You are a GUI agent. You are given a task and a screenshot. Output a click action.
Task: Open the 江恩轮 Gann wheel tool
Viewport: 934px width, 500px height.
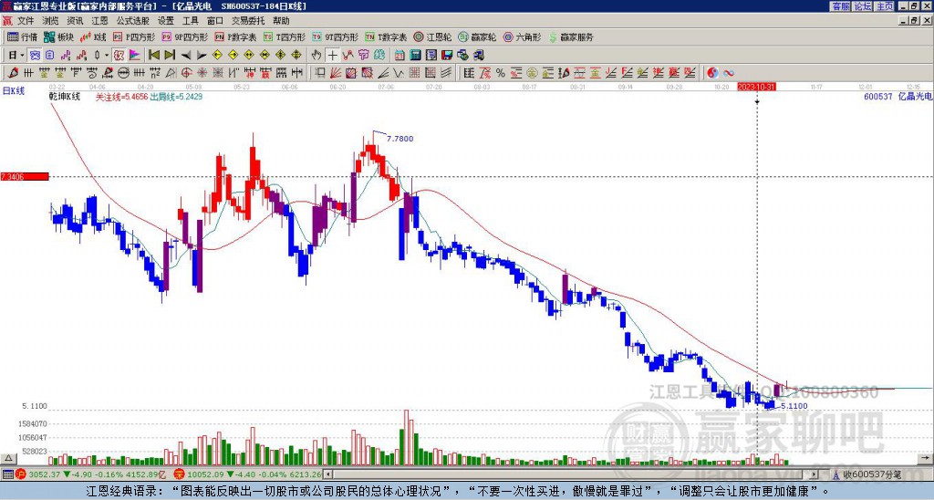tap(433, 36)
